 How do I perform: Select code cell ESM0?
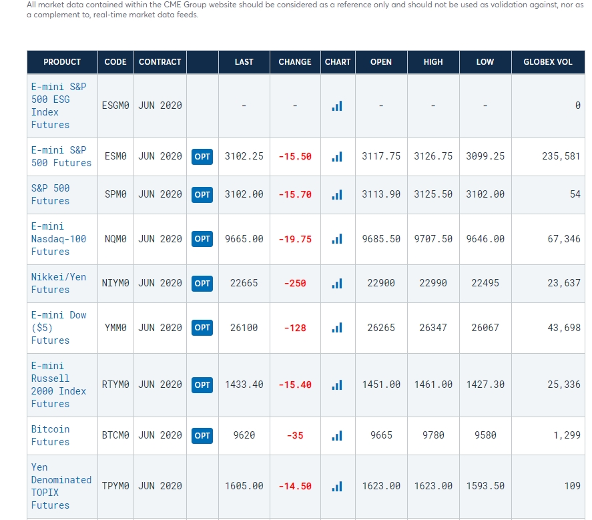pos(115,156)
